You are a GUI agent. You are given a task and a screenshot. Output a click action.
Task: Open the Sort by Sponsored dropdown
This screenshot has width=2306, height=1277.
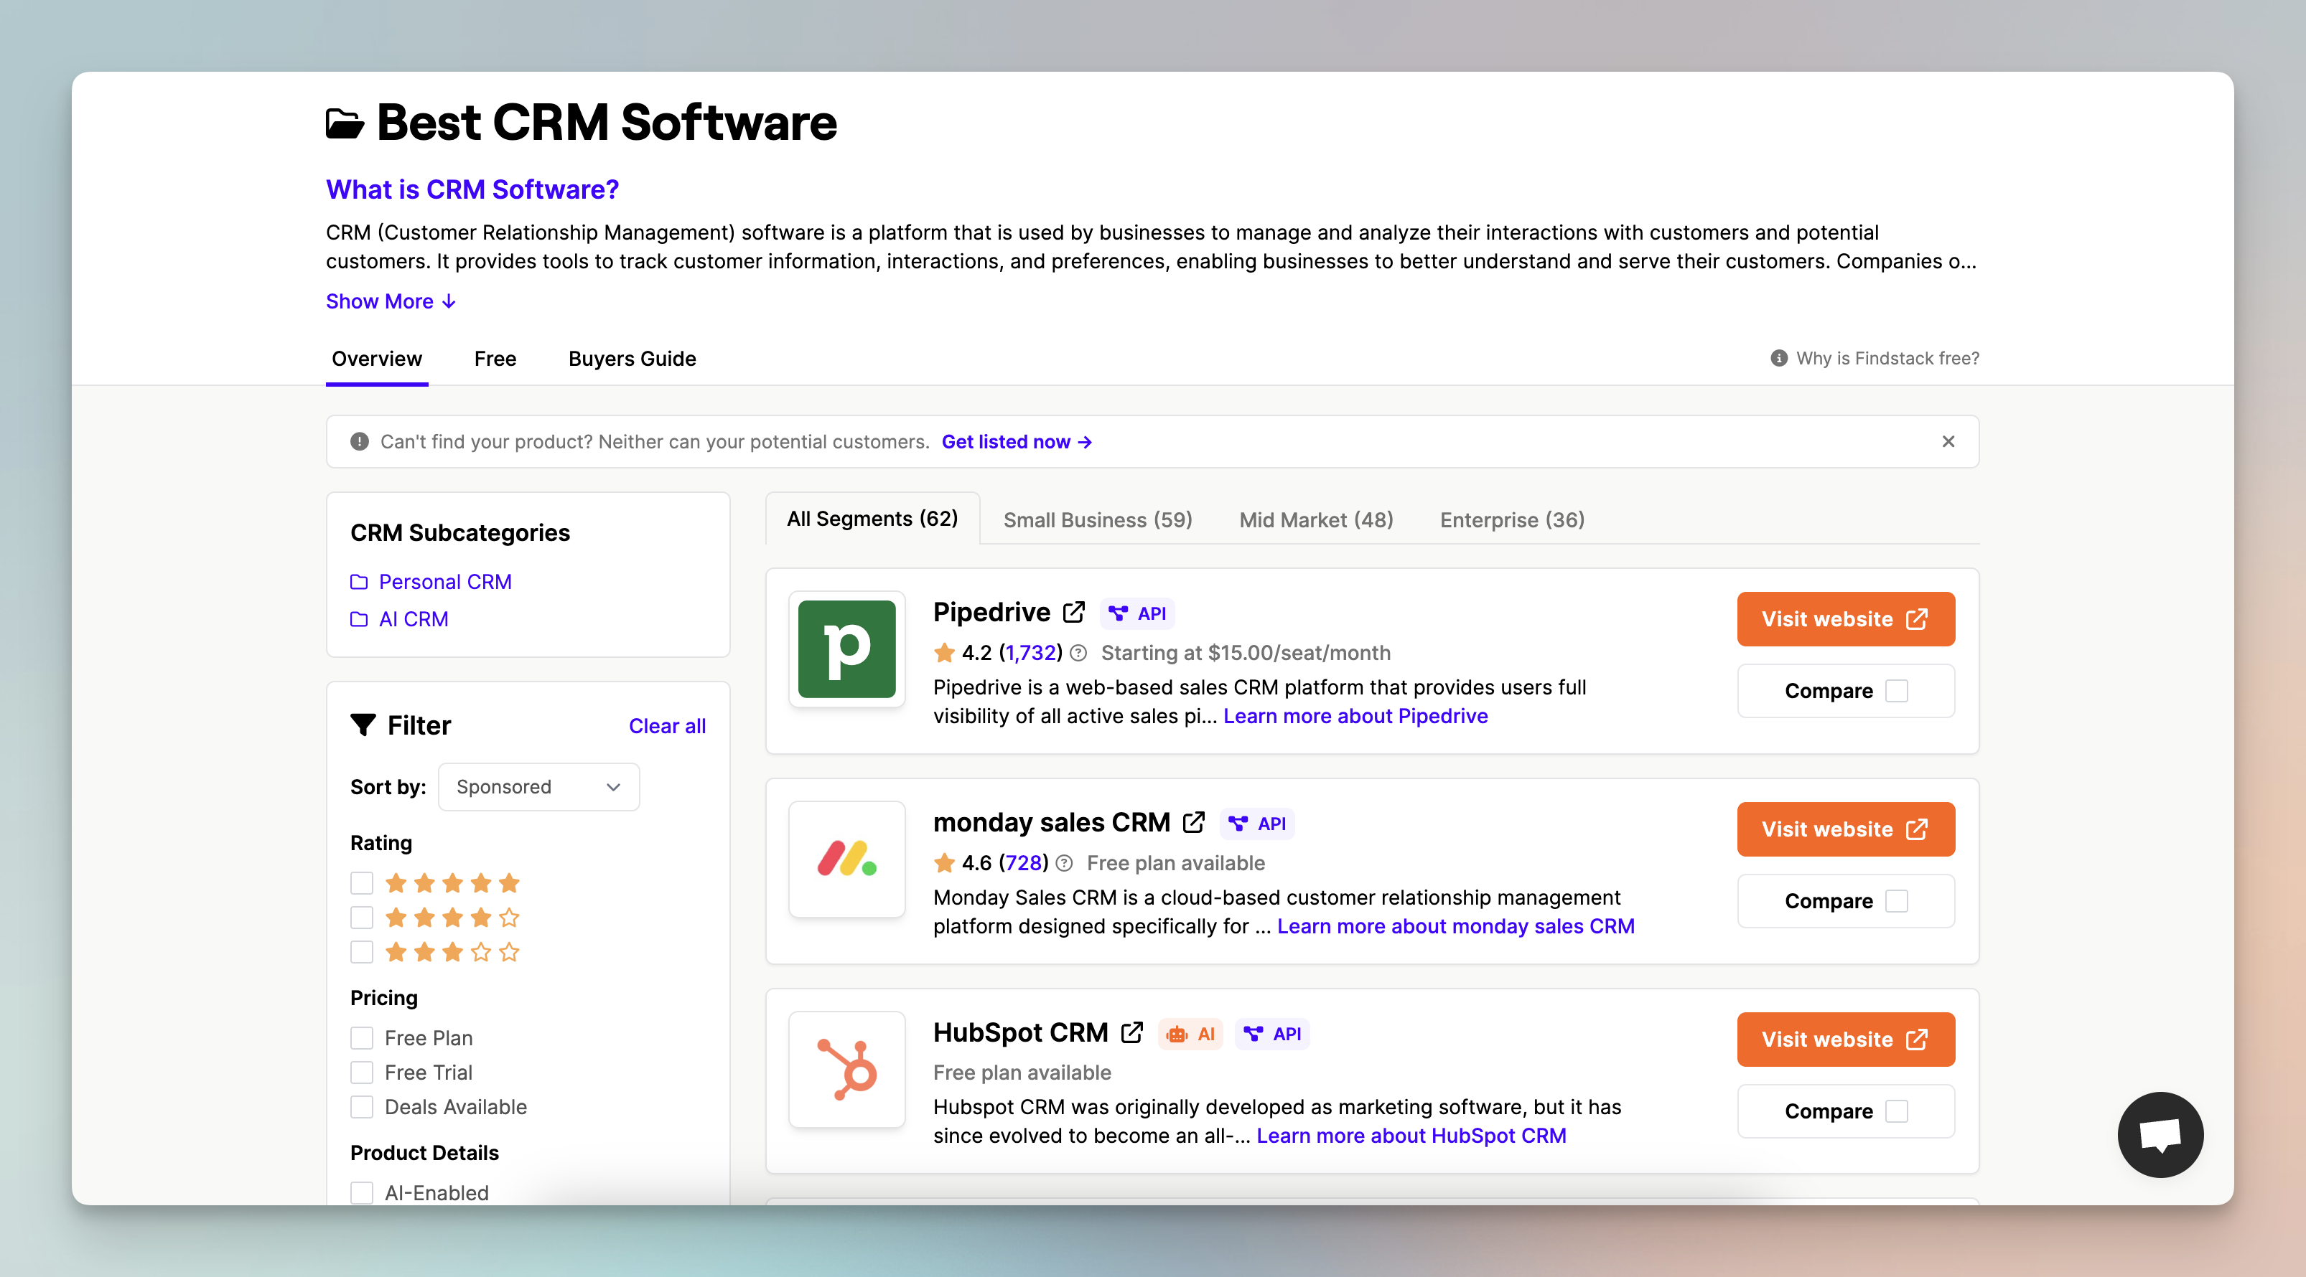538,786
